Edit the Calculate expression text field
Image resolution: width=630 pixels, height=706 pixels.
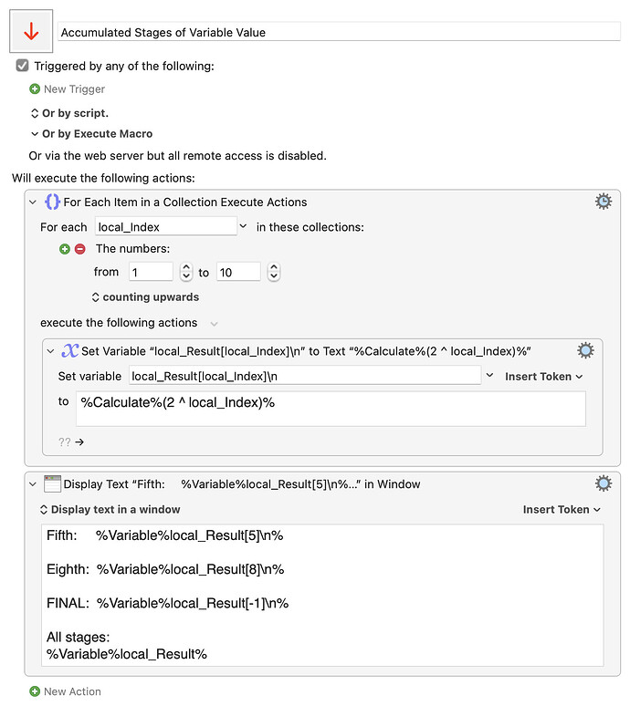click(331, 409)
